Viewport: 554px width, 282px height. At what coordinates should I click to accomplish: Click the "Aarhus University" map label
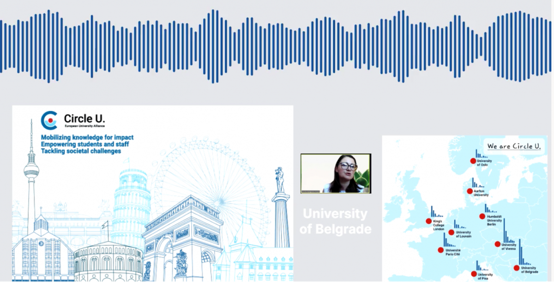point(482,193)
